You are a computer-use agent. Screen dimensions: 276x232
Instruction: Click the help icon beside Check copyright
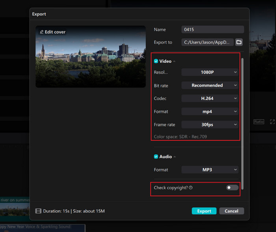pos(190,187)
